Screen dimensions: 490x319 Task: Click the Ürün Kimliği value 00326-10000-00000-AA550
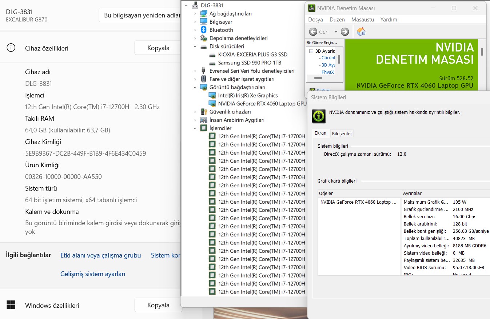[63, 177]
